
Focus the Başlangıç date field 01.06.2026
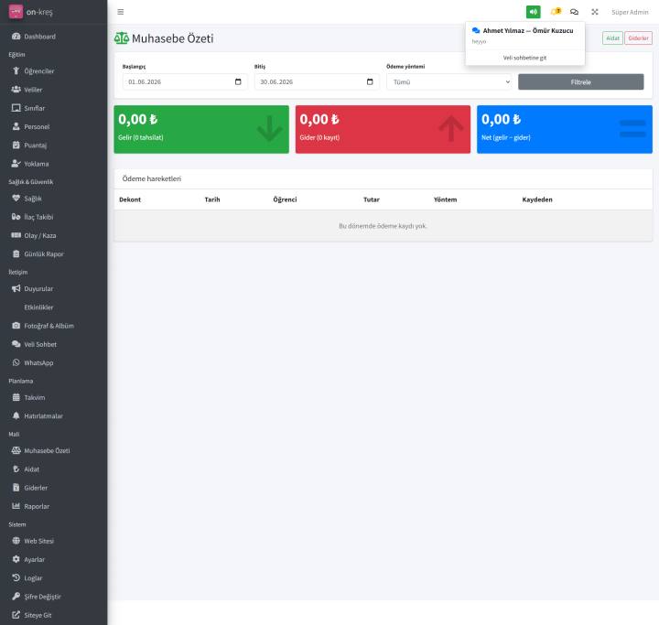185,82
